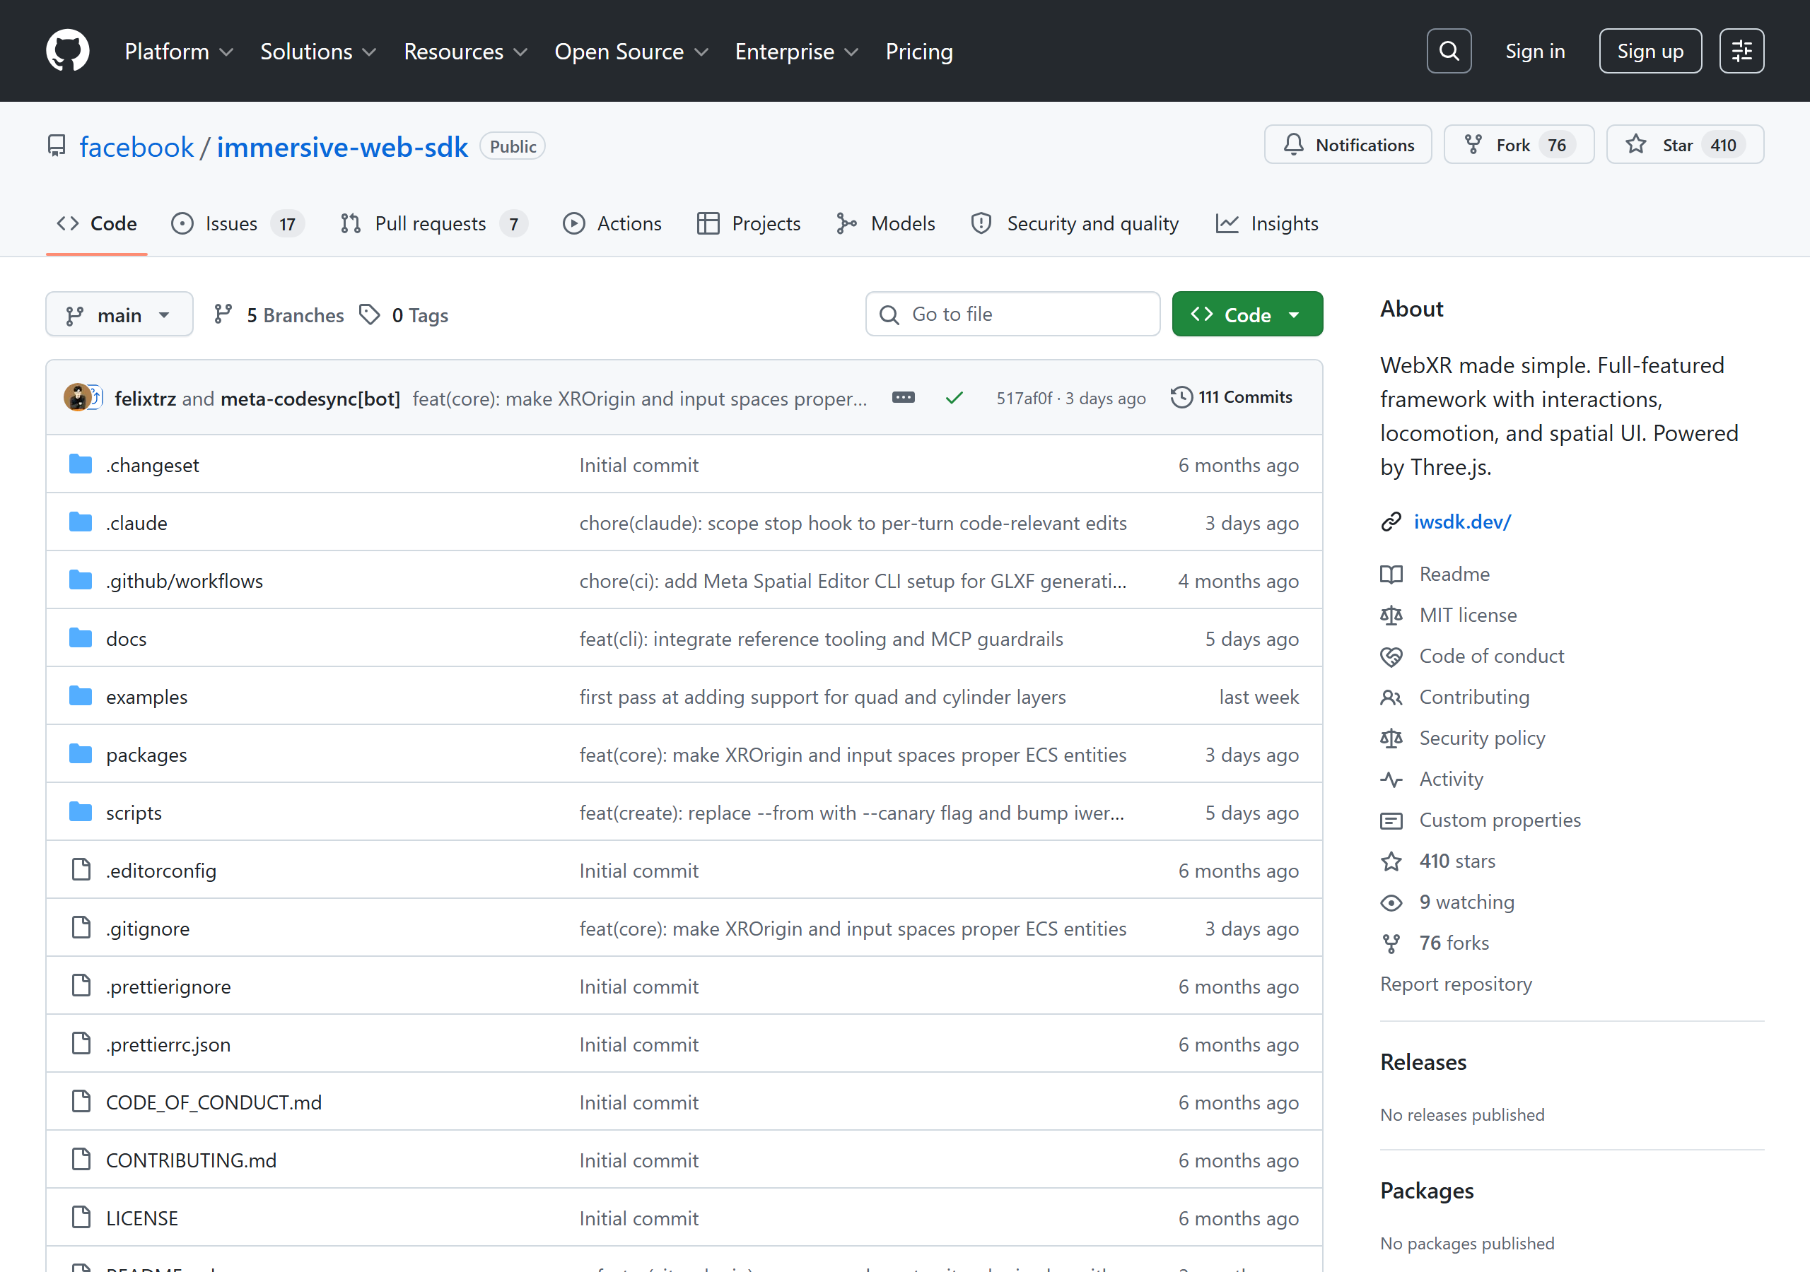This screenshot has width=1810, height=1272.
Task: Click the Activity pulse icon
Action: pos(1391,779)
